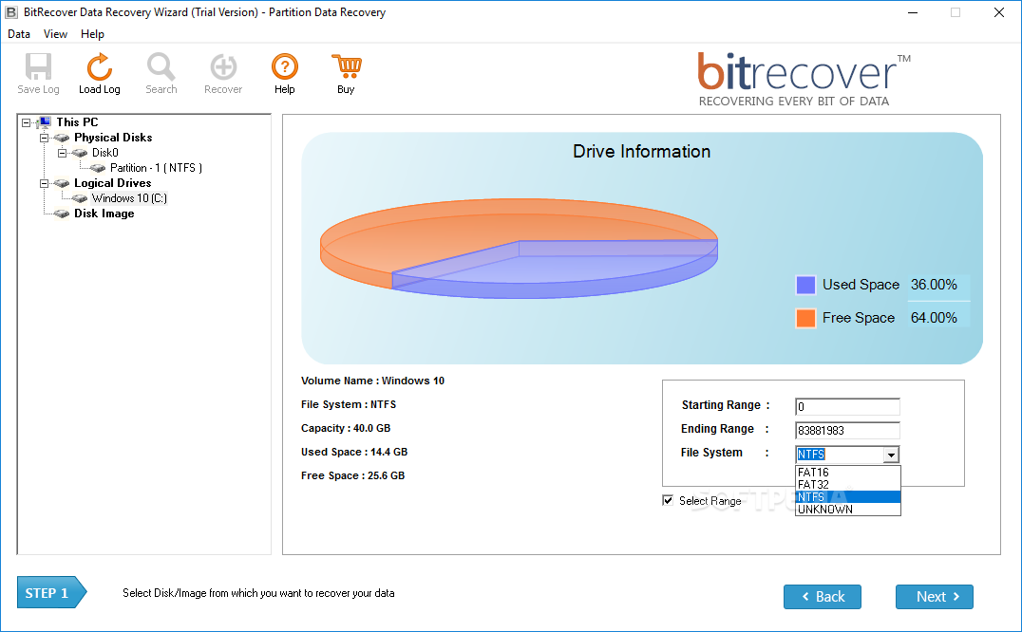Click the Starting Range input field
The image size is (1022, 632).
[847, 407]
